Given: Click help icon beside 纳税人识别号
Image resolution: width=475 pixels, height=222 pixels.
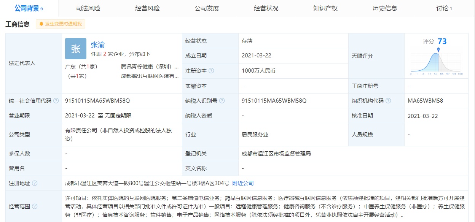Looking at the screenshot, I should [x=222, y=101].
